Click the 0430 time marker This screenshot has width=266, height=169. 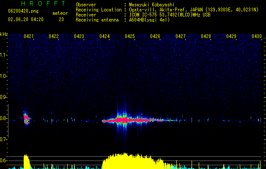tap(257, 36)
